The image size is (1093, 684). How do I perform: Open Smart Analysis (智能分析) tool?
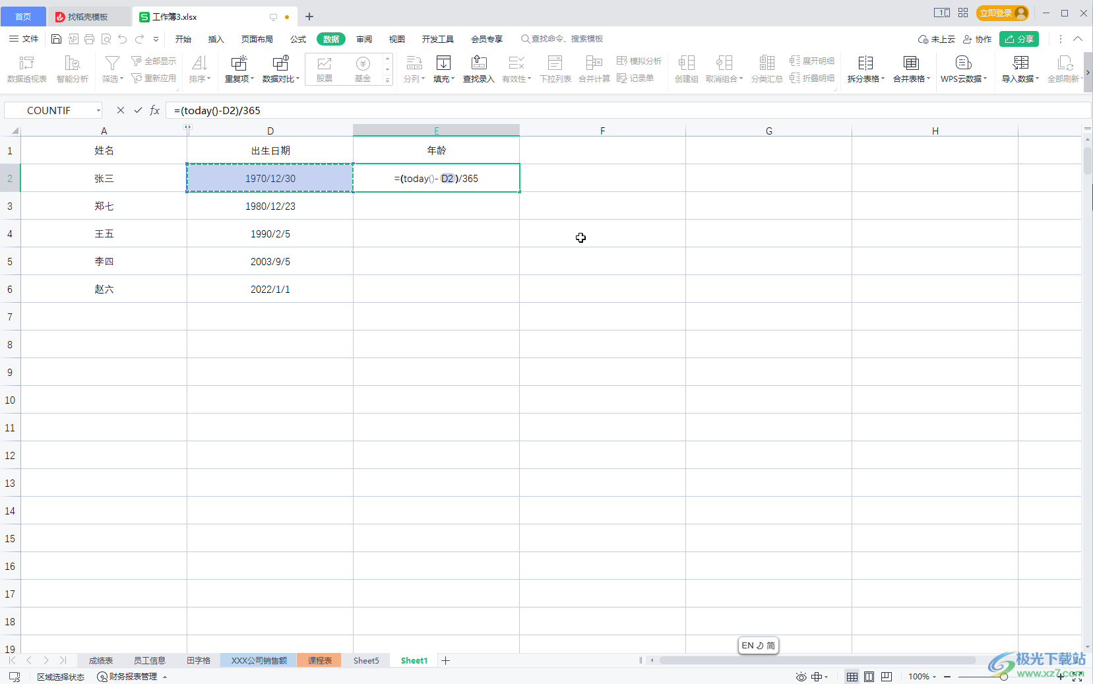tap(73, 69)
